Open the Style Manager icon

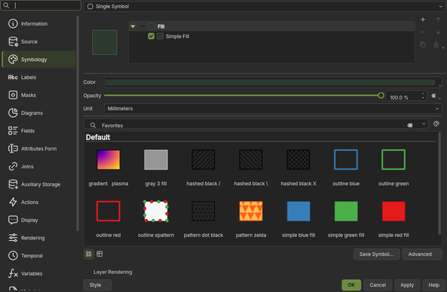pyautogui.click(x=436, y=124)
